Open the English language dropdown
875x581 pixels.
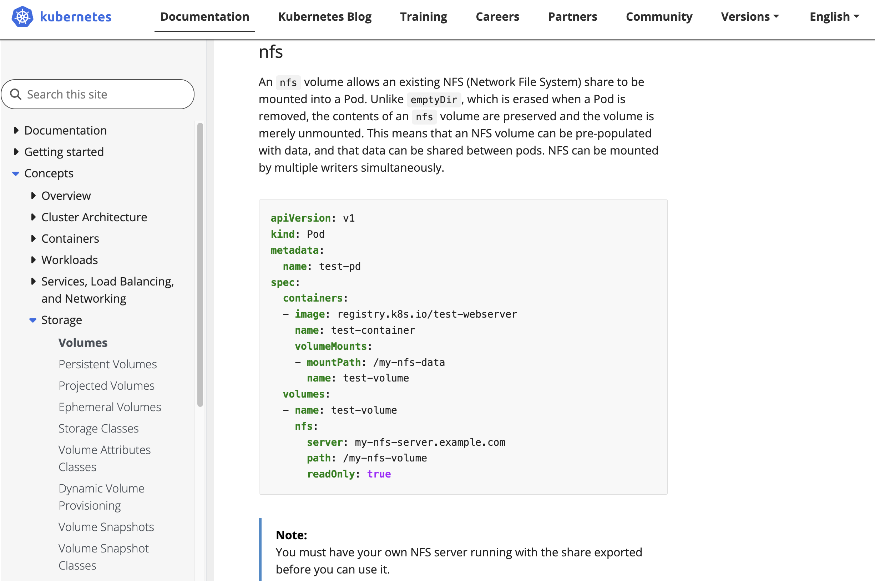pyautogui.click(x=834, y=17)
